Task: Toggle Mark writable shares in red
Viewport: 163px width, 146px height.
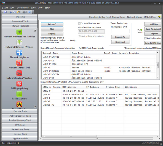Action: point(79,36)
